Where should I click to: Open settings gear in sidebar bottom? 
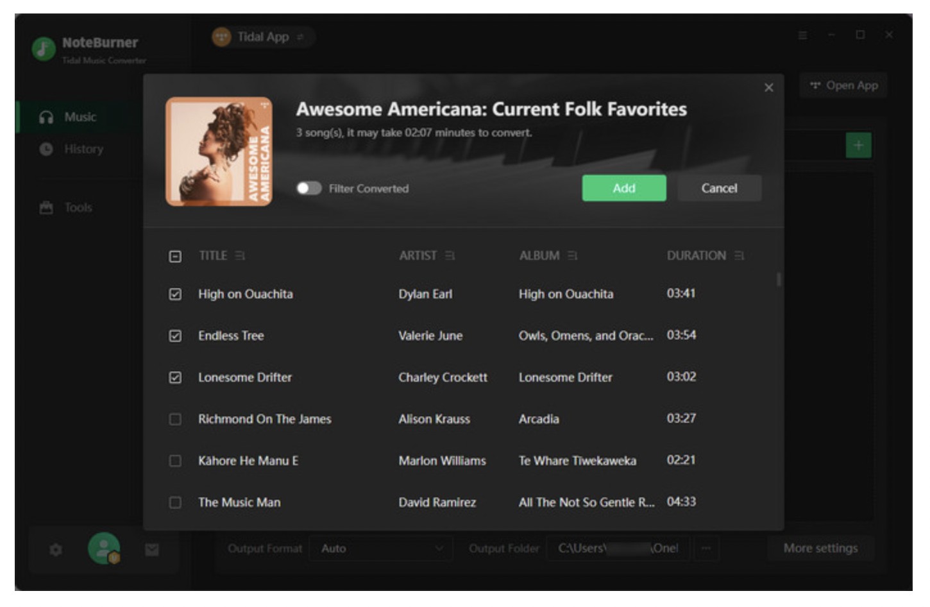pyautogui.click(x=56, y=550)
